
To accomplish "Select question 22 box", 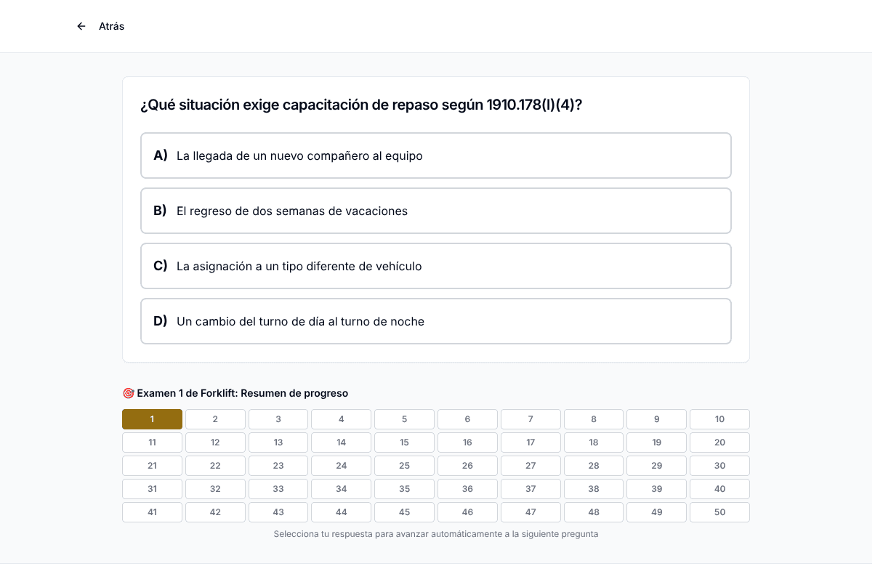I will 215,466.
